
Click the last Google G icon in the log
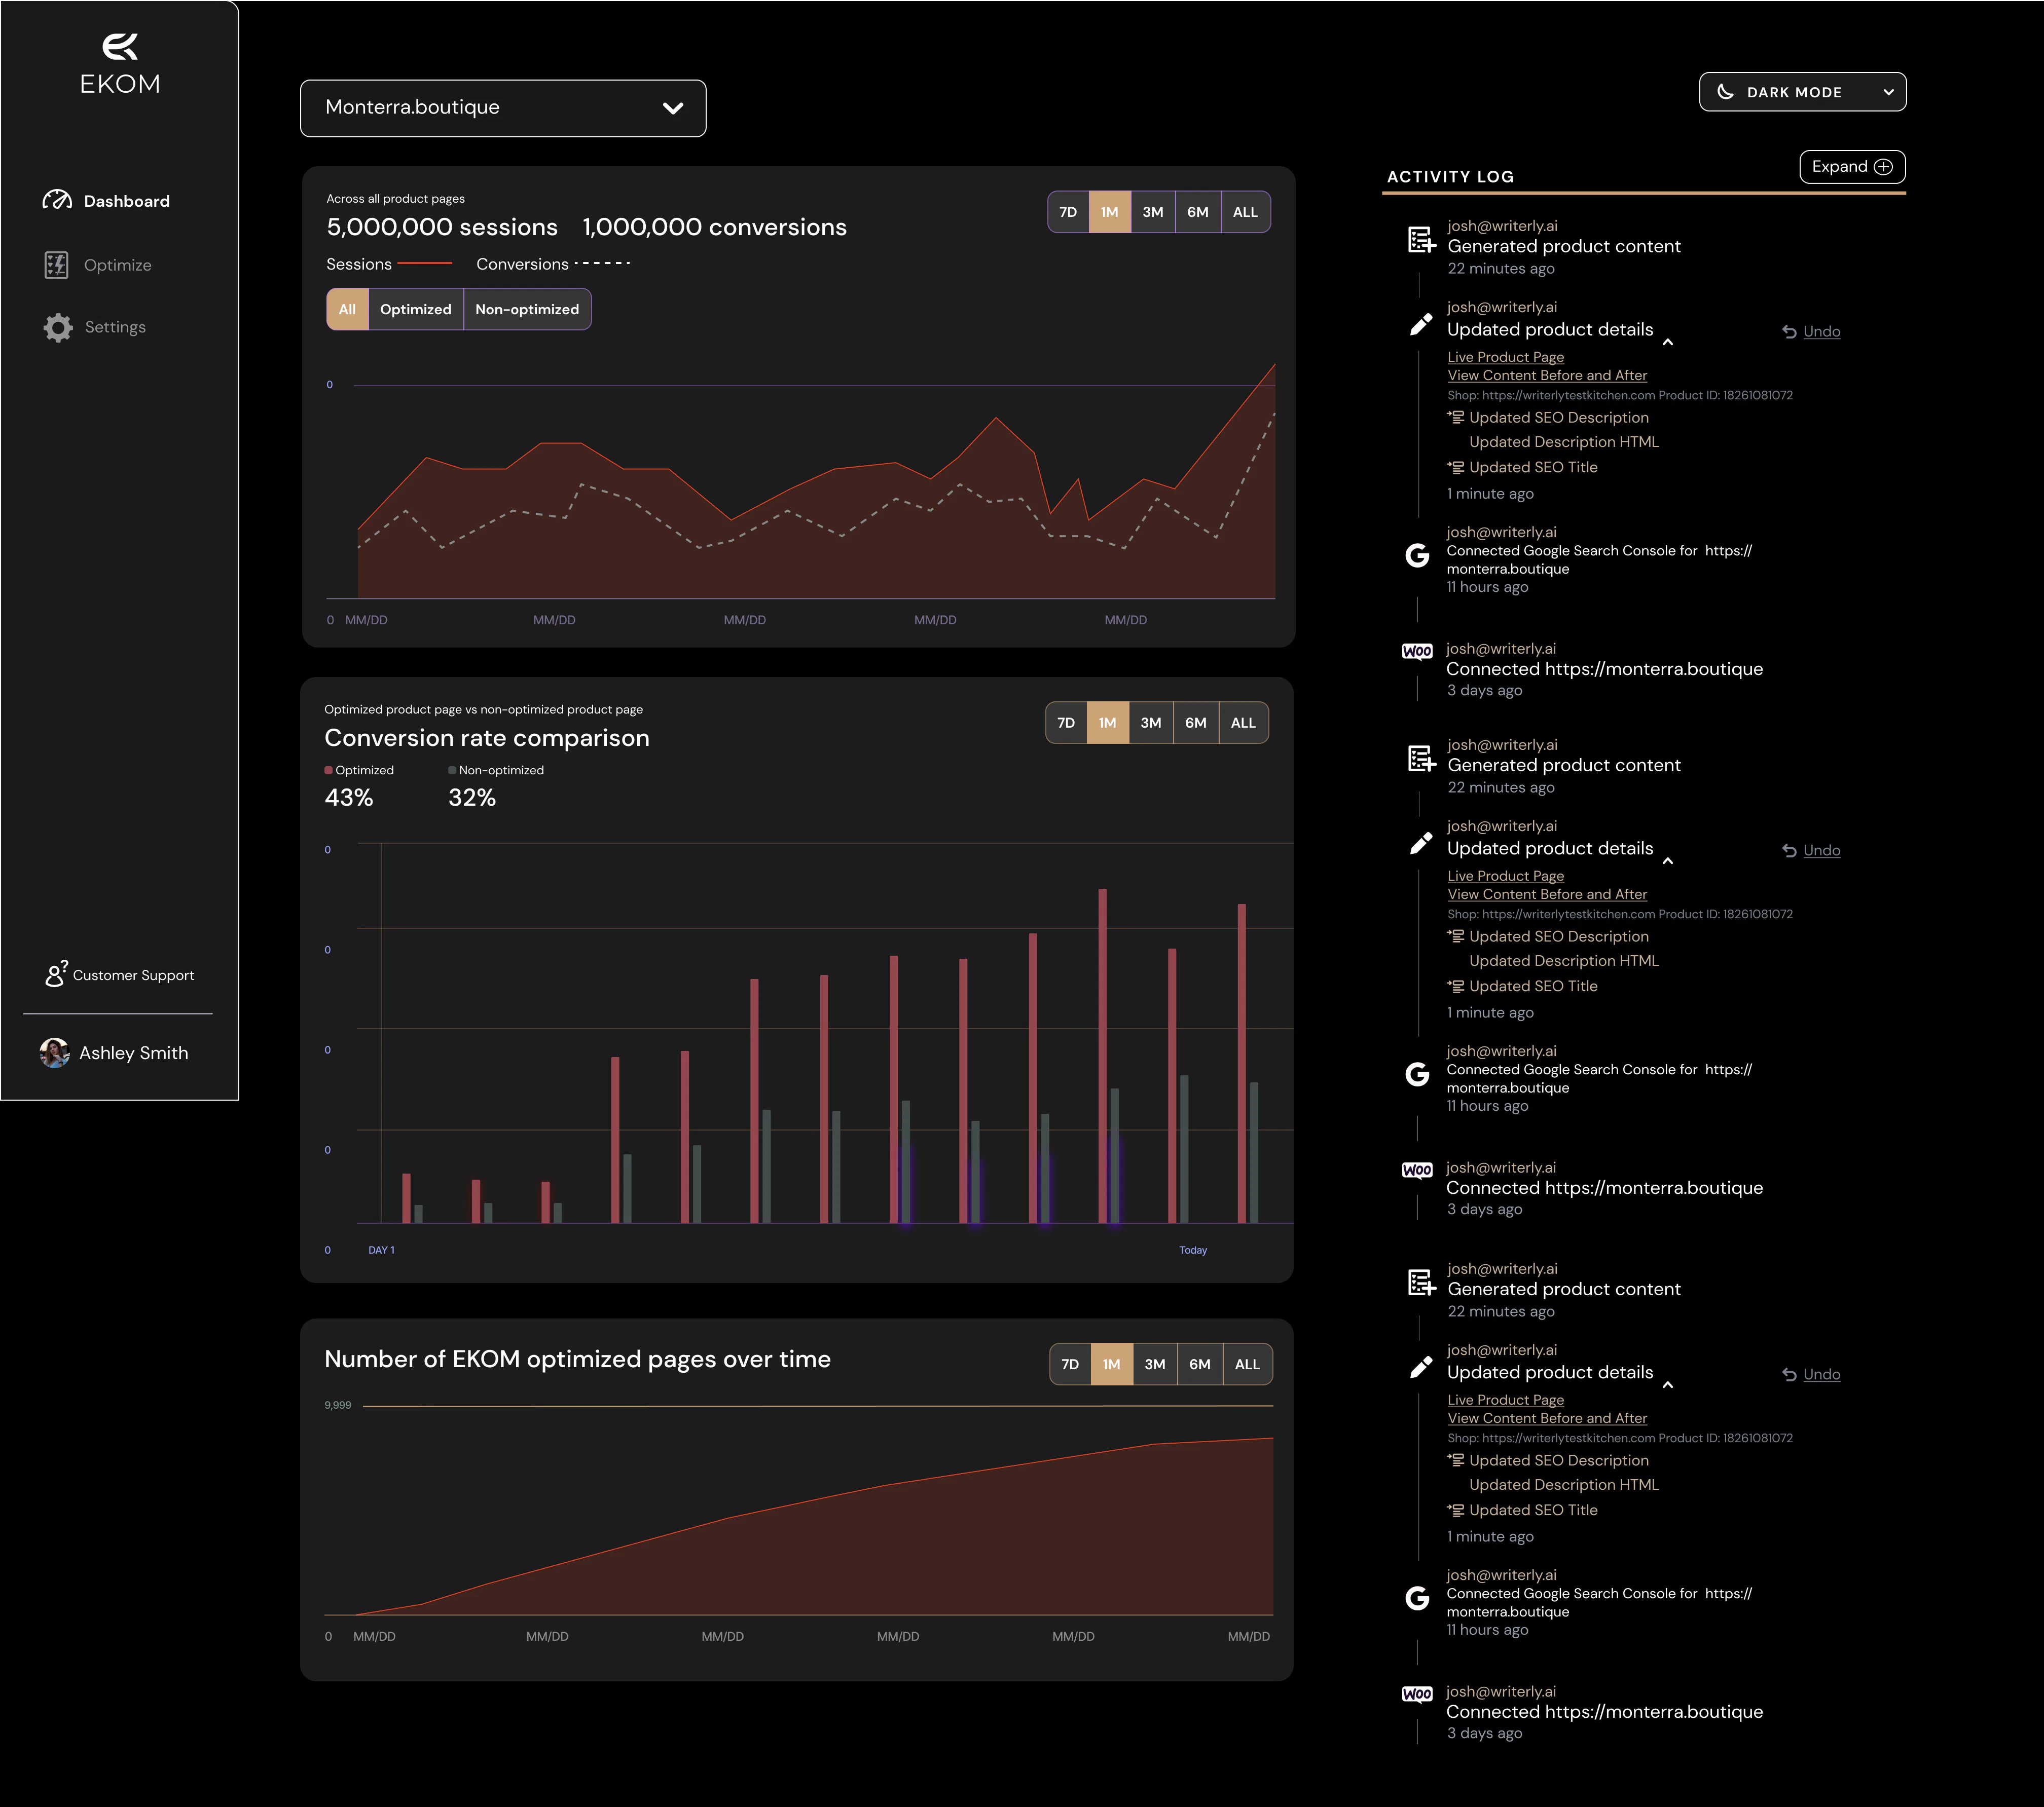tap(1417, 1597)
